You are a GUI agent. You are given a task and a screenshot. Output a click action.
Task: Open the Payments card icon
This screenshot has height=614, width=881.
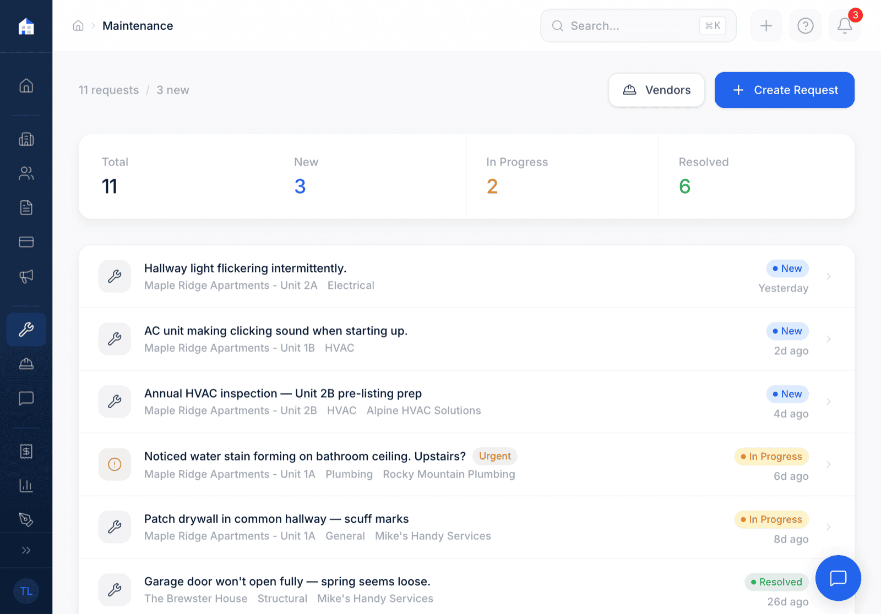[26, 242]
